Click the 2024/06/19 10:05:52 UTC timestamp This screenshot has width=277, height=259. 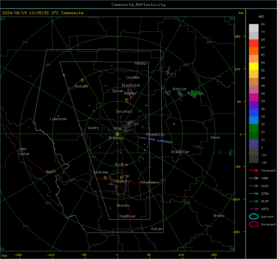click(30, 13)
